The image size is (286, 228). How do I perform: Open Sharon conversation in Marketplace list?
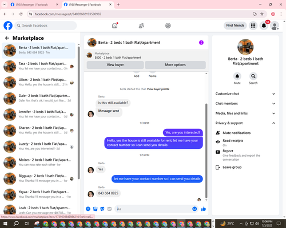click(x=38, y=131)
